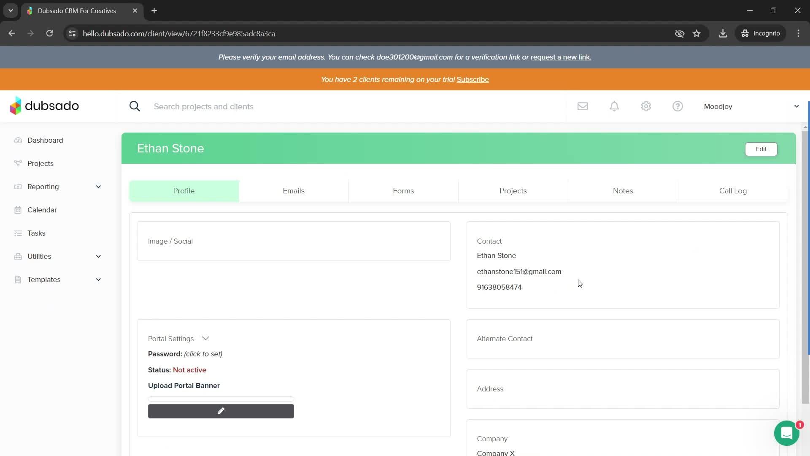Click the Edit client button

pyautogui.click(x=761, y=149)
